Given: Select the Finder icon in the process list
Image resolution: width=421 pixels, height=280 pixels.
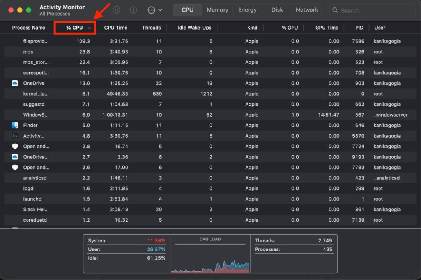Looking at the screenshot, I should tap(15, 125).
